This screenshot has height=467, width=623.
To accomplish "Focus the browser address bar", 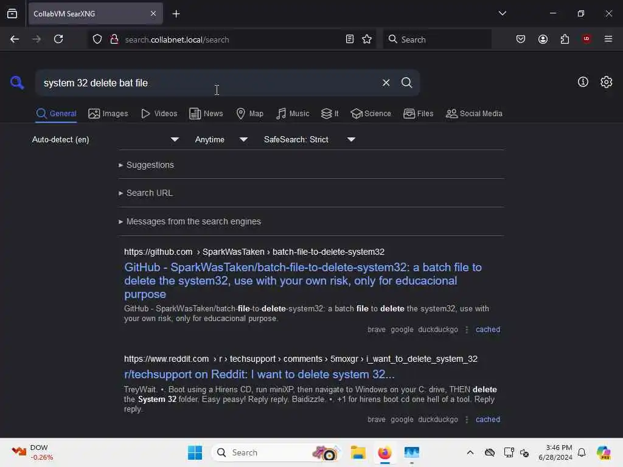I will [x=232, y=40].
